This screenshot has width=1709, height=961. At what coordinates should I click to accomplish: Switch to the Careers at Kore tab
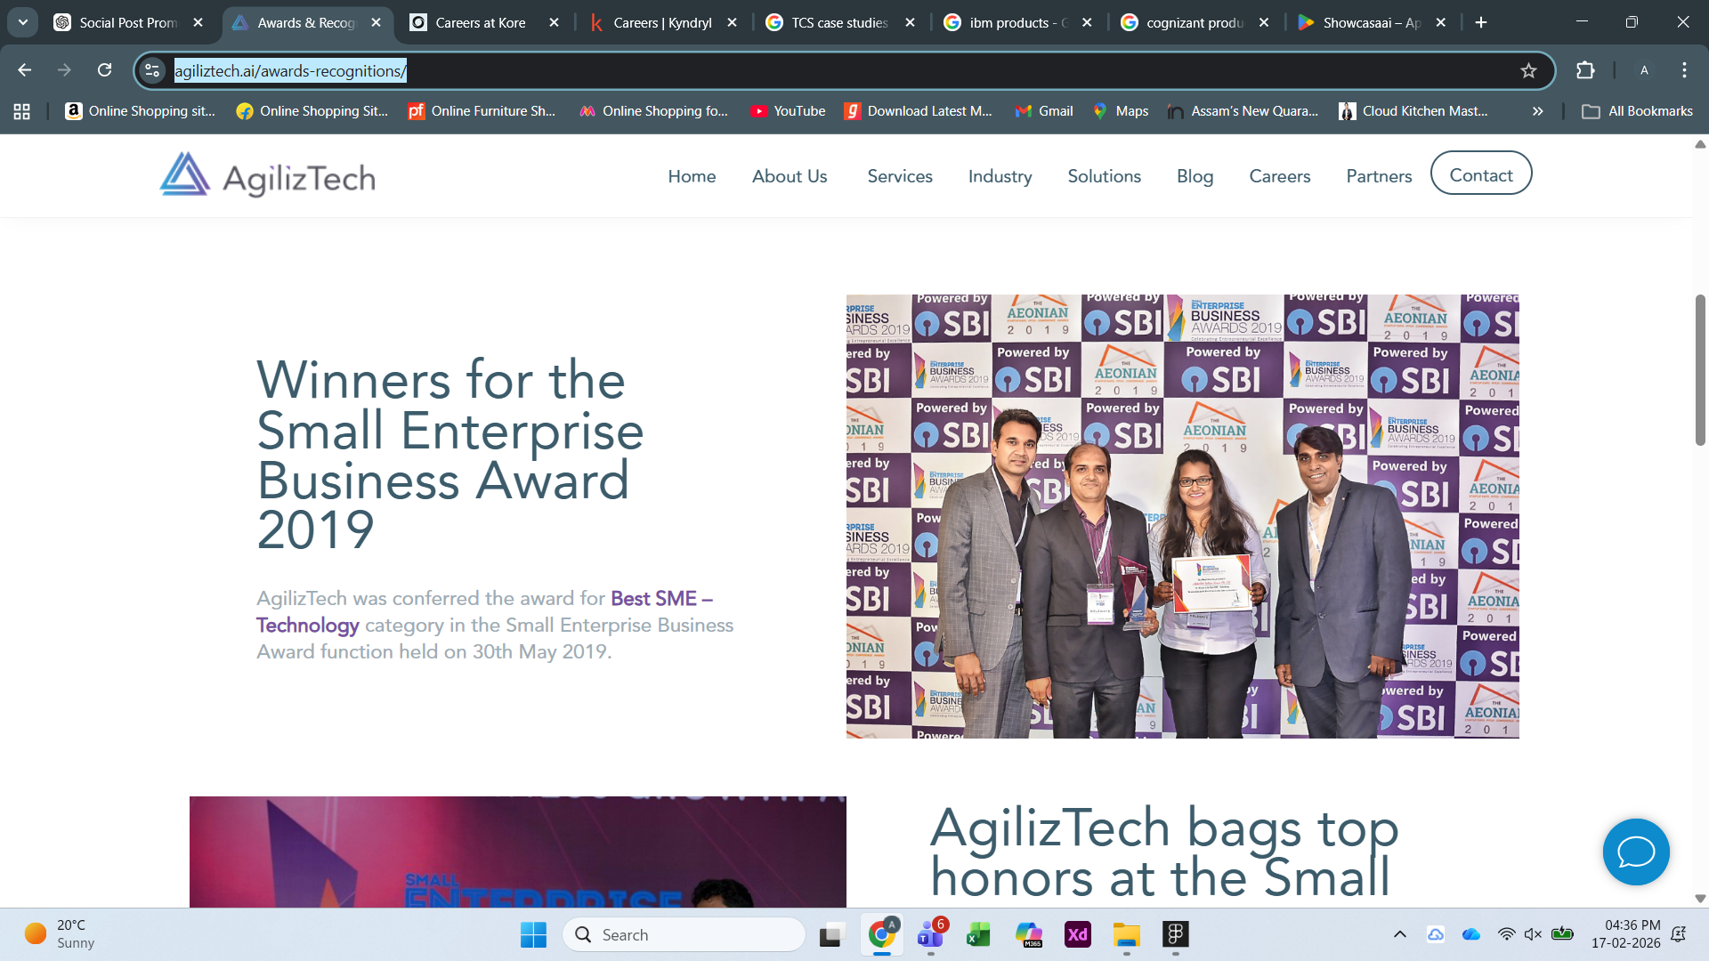[479, 22]
